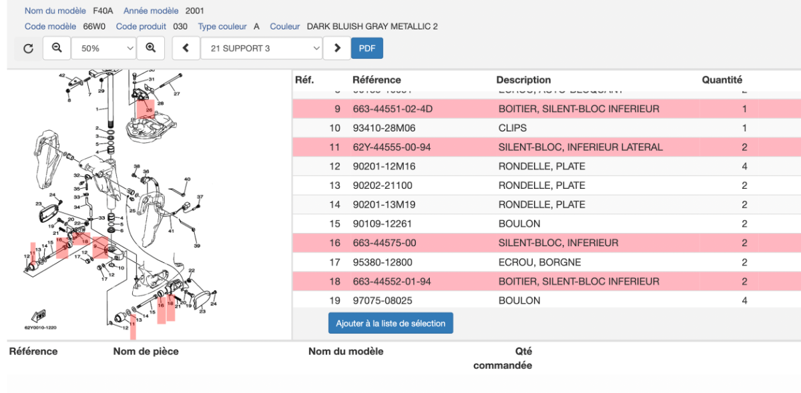The height and width of the screenshot is (393, 801).
Task: Zoom in the parts diagram
Action: click(151, 48)
